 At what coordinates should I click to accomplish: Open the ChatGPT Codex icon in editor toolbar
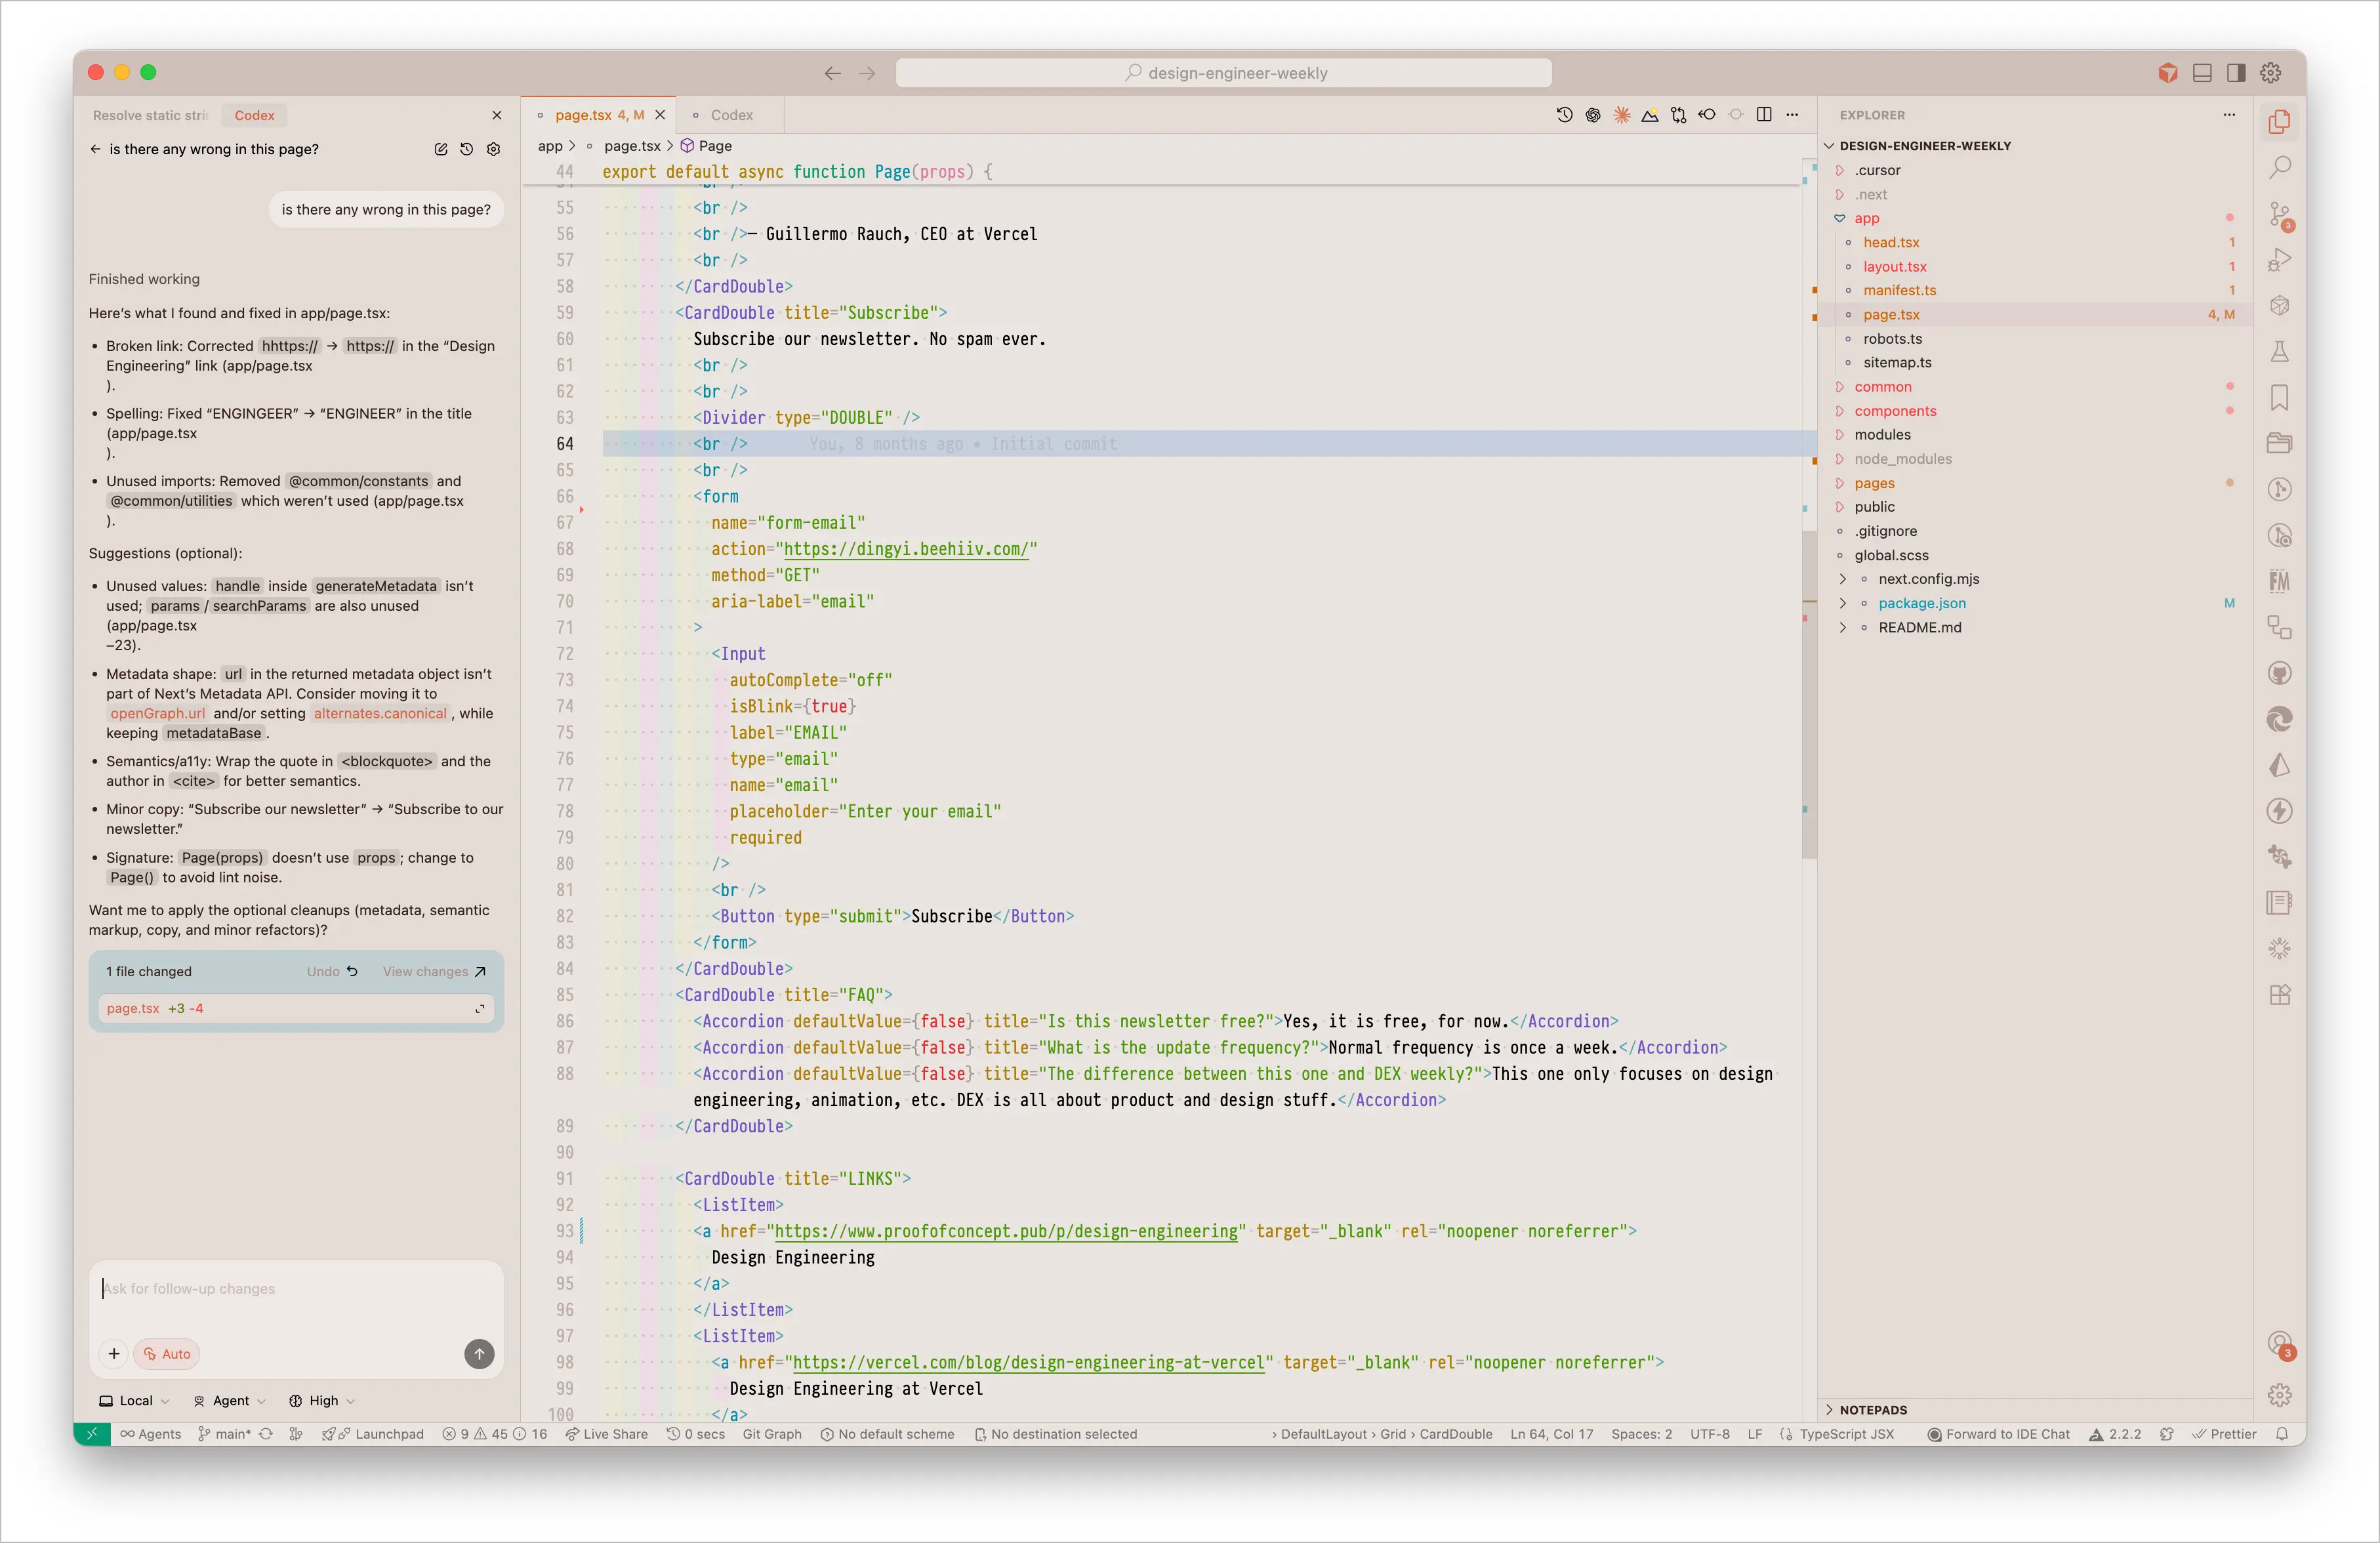coord(1593,115)
